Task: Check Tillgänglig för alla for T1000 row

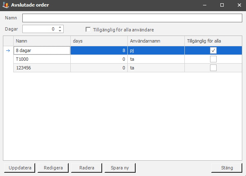Action: pyautogui.click(x=213, y=59)
